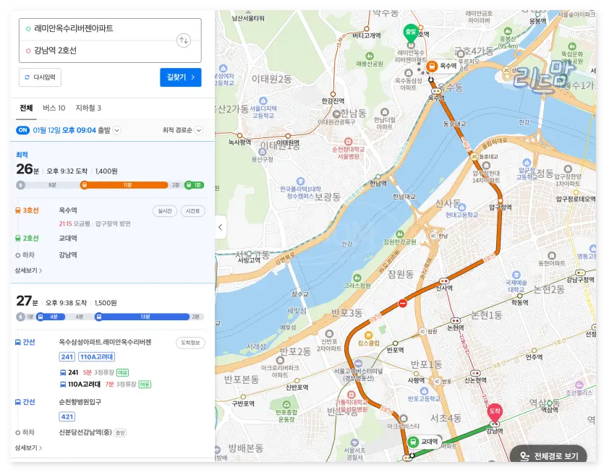The height and width of the screenshot is (475, 609).
Task: Click the 신분당선강남역(중) stop text
Action: pyautogui.click(x=85, y=432)
